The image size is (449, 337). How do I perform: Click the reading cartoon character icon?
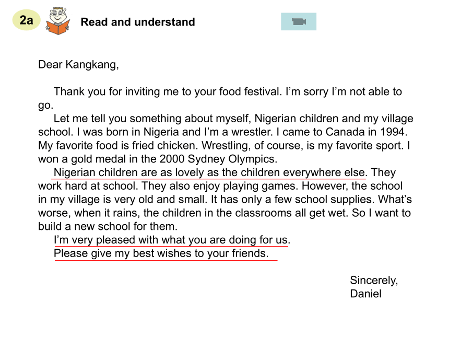[58, 21]
